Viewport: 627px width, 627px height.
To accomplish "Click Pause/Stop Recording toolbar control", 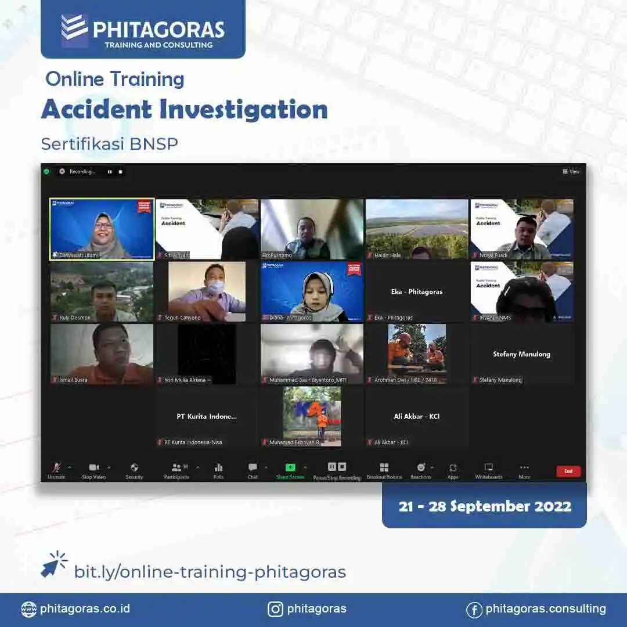I will point(337,471).
